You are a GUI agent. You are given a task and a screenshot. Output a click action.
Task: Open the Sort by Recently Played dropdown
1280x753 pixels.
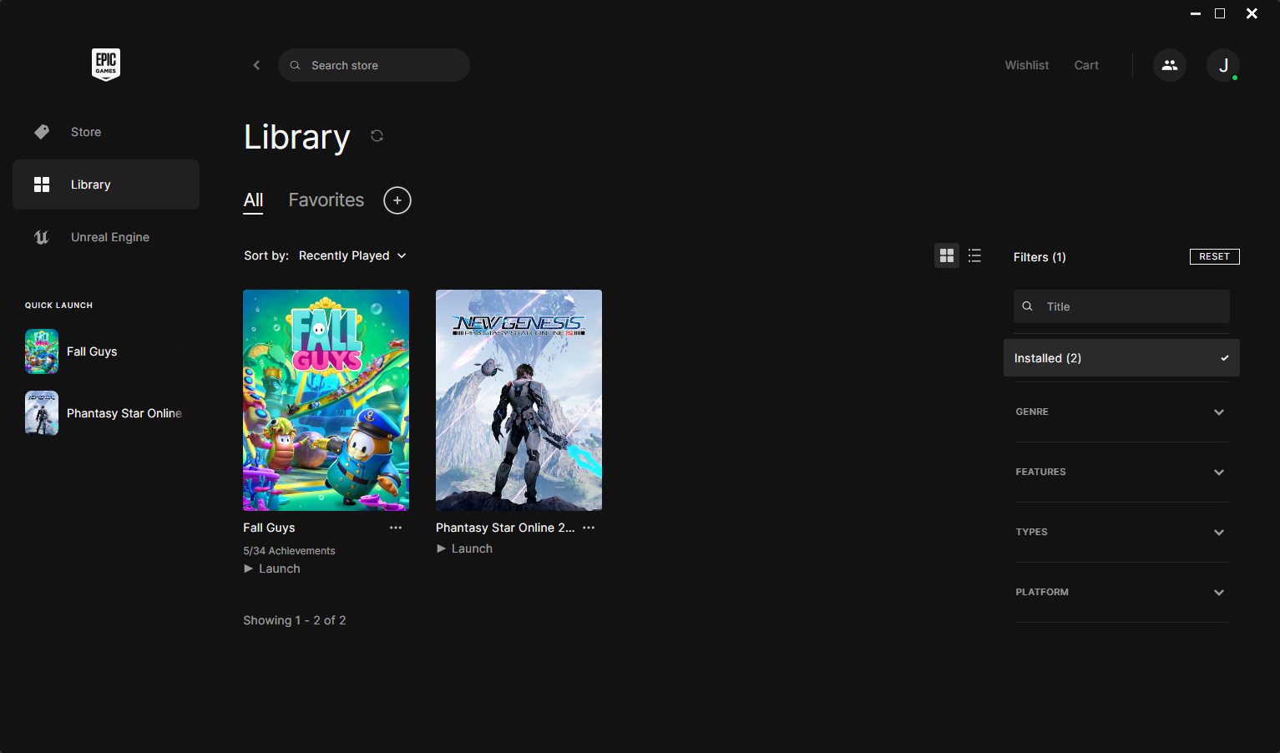(x=352, y=255)
